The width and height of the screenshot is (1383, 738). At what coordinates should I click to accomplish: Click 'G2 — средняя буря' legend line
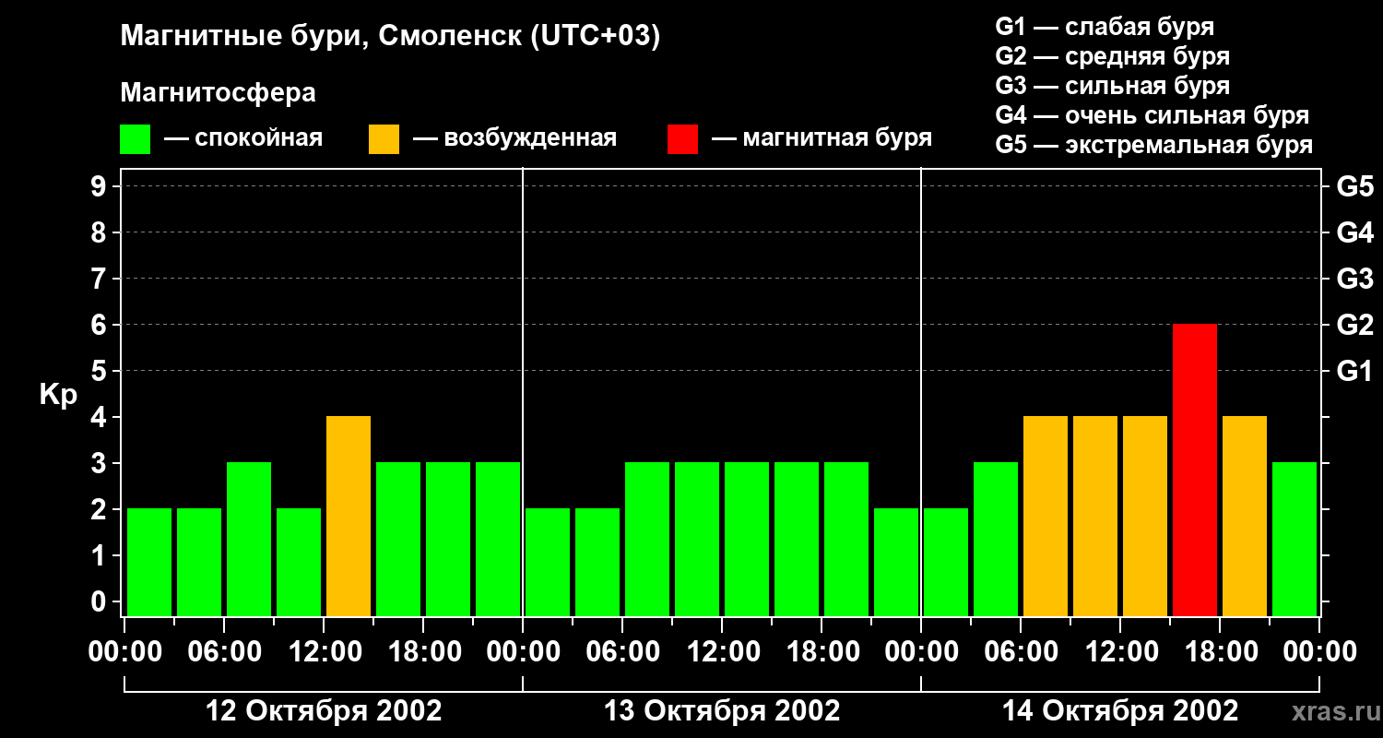[x=1112, y=56]
